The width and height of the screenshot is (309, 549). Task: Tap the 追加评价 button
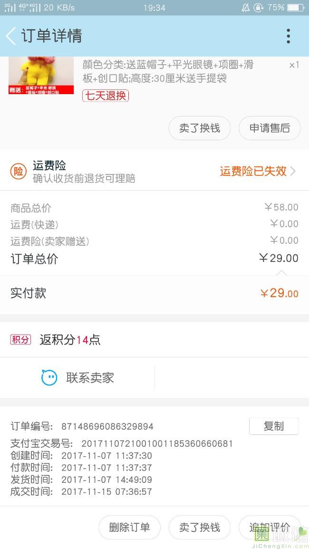[269, 527]
